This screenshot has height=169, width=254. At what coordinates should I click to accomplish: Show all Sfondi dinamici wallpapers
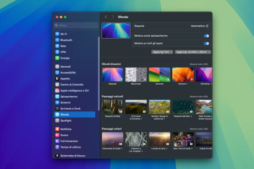click(x=199, y=64)
